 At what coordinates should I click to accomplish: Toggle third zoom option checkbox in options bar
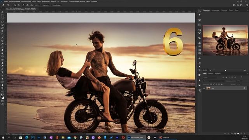click(x=32, y=5)
